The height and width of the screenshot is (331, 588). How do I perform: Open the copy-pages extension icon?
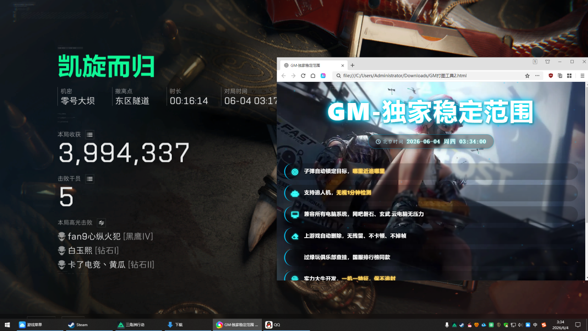point(560,75)
